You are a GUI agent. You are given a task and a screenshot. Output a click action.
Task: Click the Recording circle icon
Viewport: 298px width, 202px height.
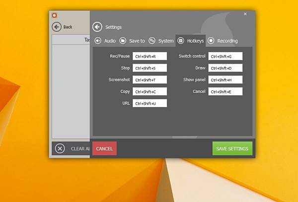pos(211,40)
